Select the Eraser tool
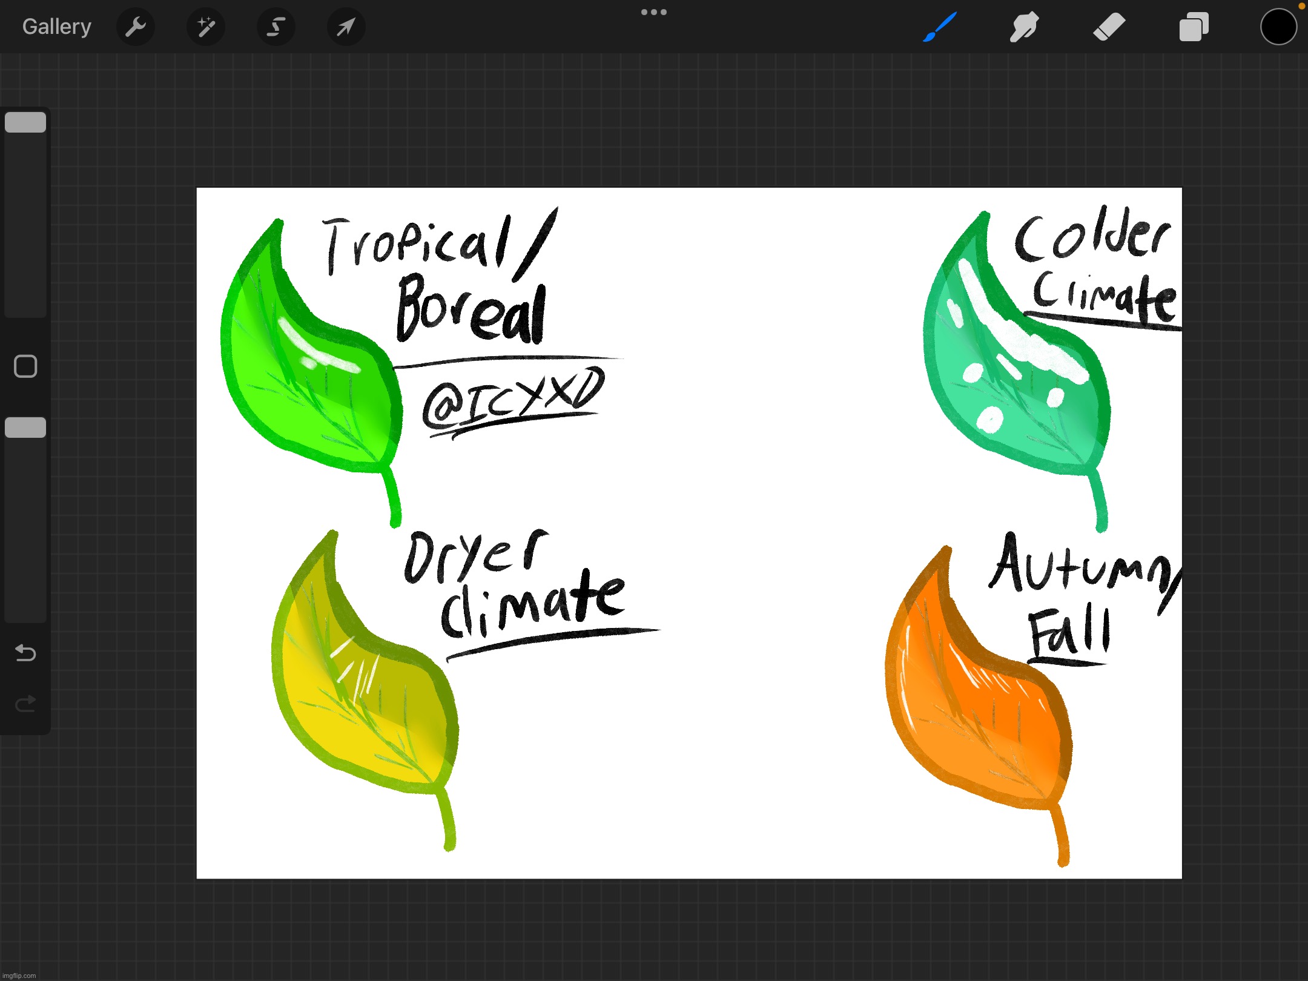 coord(1109,27)
